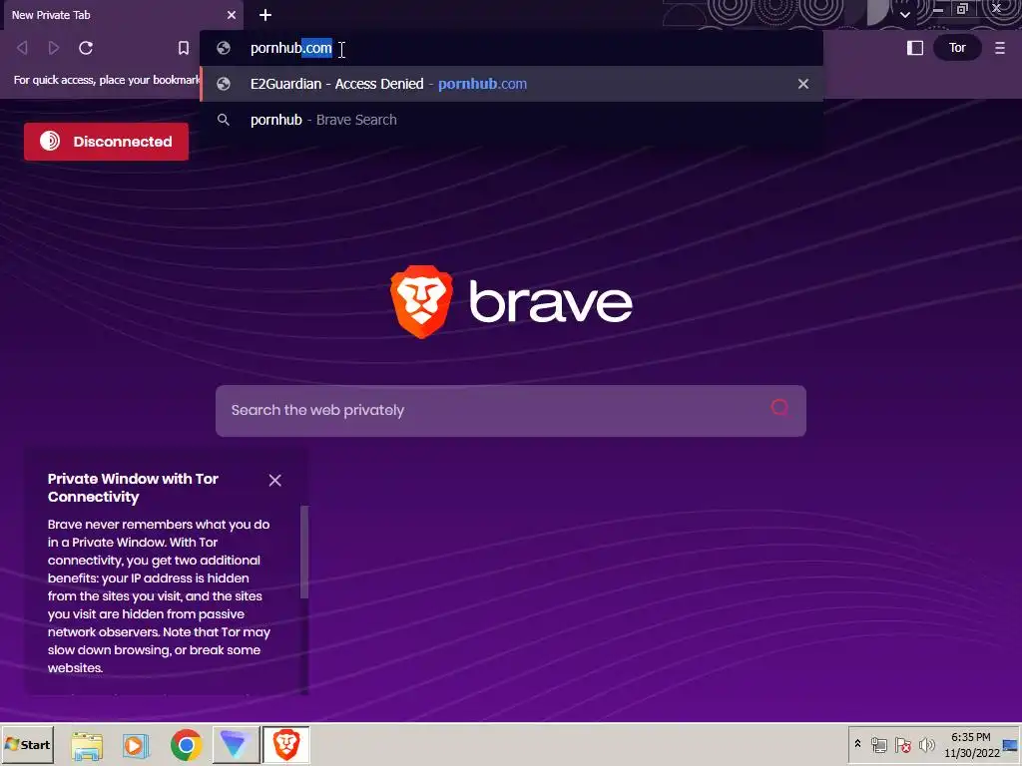Click the globe icon in the address bar
Screen dimensions: 1022x766
point(224,48)
